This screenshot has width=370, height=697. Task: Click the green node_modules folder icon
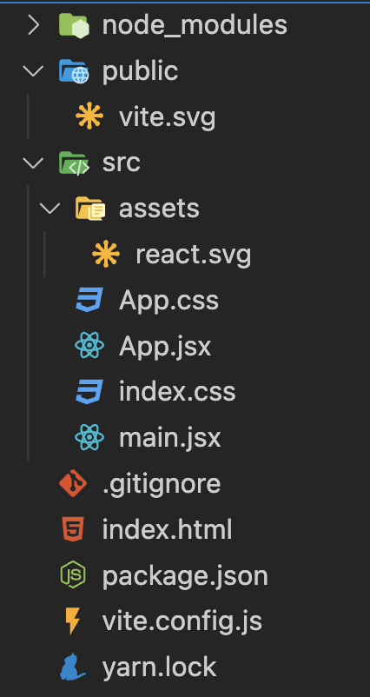pos(74,25)
